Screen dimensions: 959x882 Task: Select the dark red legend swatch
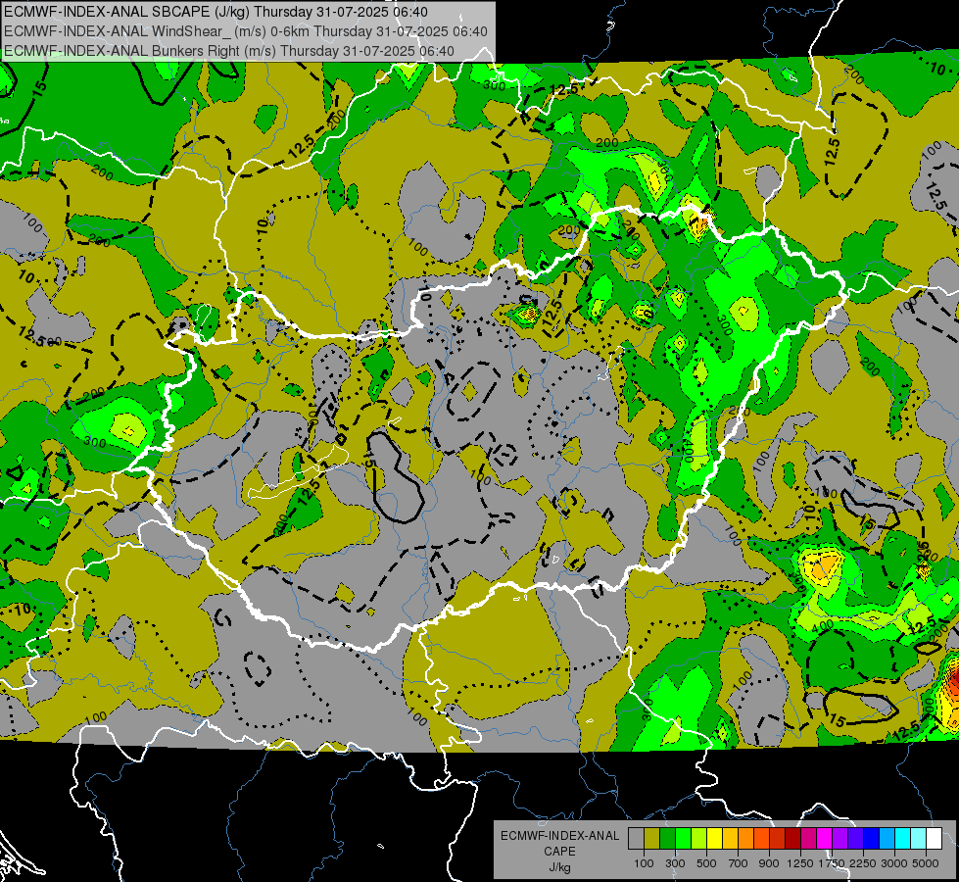point(792,839)
